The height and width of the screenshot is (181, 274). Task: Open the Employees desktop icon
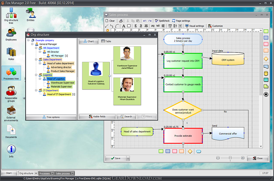[11, 34]
